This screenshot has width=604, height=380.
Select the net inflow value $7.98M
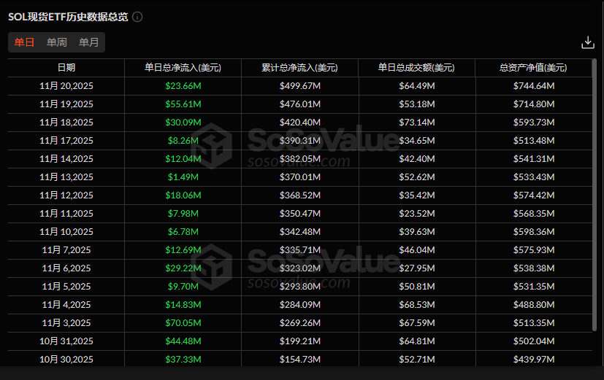click(183, 214)
